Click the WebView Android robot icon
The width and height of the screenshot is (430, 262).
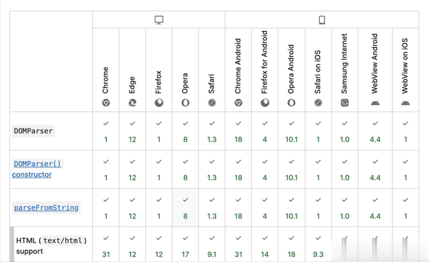(x=375, y=103)
